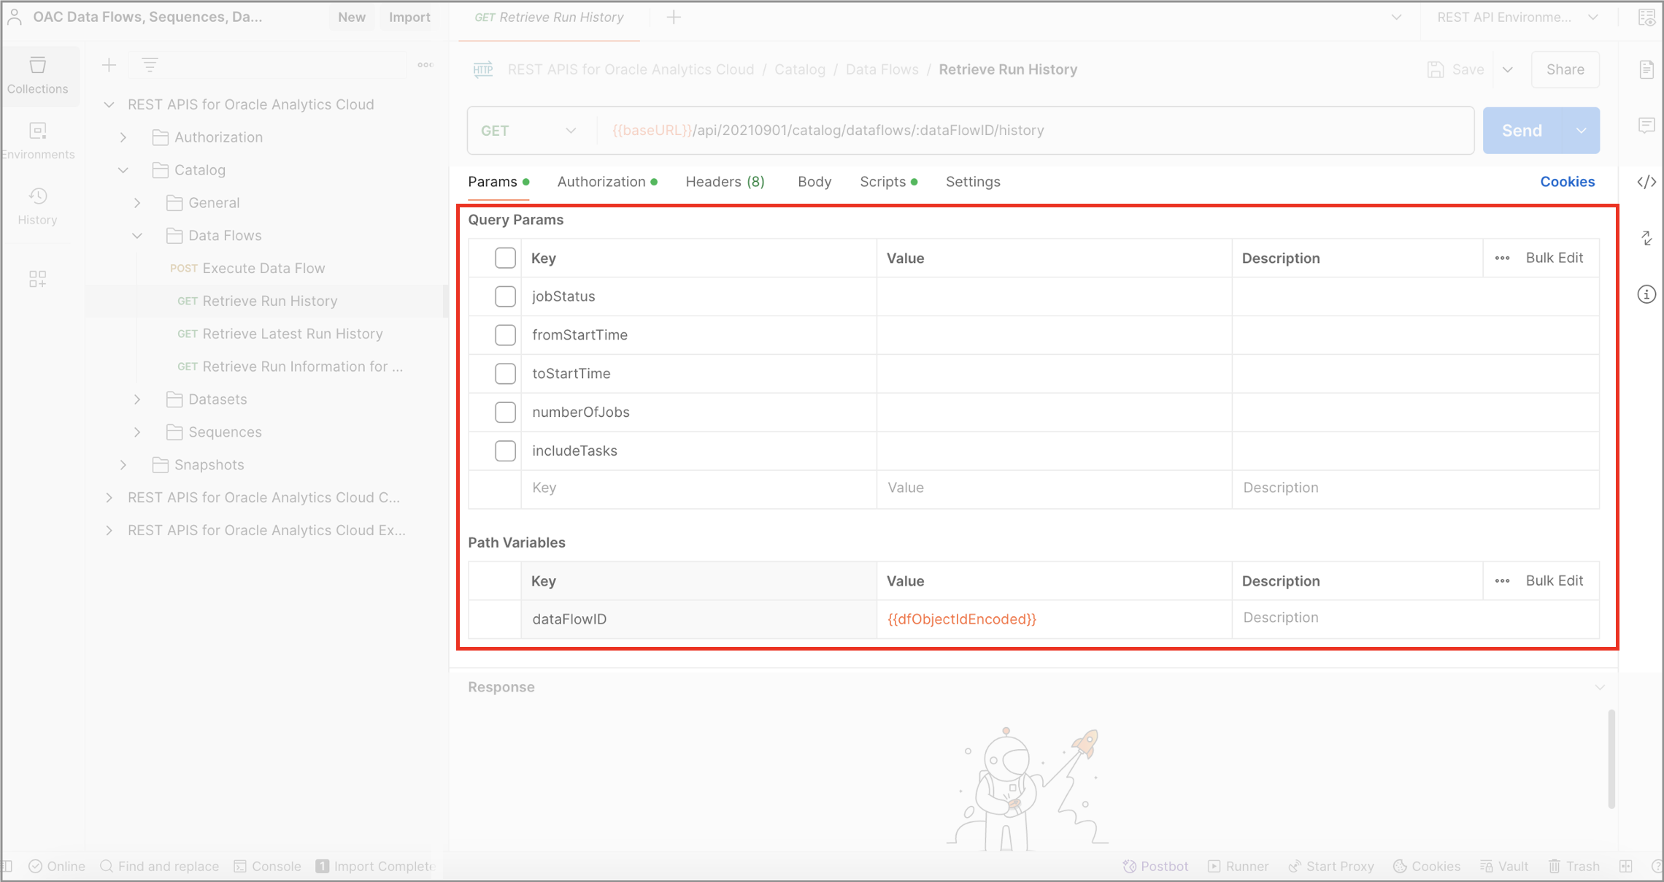Click the code snippet icon
Image resolution: width=1664 pixels, height=882 pixels.
point(1646,182)
